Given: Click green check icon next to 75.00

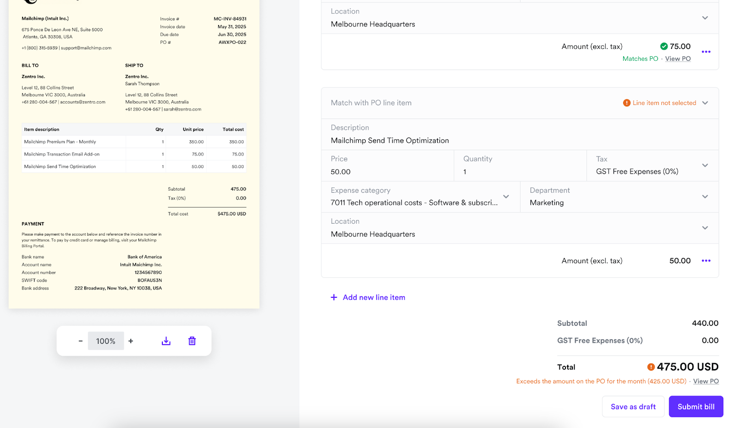Looking at the screenshot, I should pos(664,46).
